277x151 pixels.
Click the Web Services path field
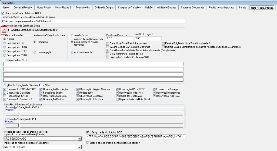pyautogui.click(x=93, y=21)
